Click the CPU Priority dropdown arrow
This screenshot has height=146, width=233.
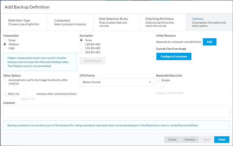click(x=150, y=82)
